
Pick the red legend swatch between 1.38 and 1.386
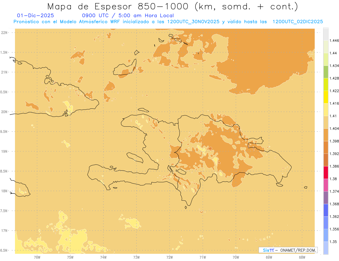tap(326, 173)
